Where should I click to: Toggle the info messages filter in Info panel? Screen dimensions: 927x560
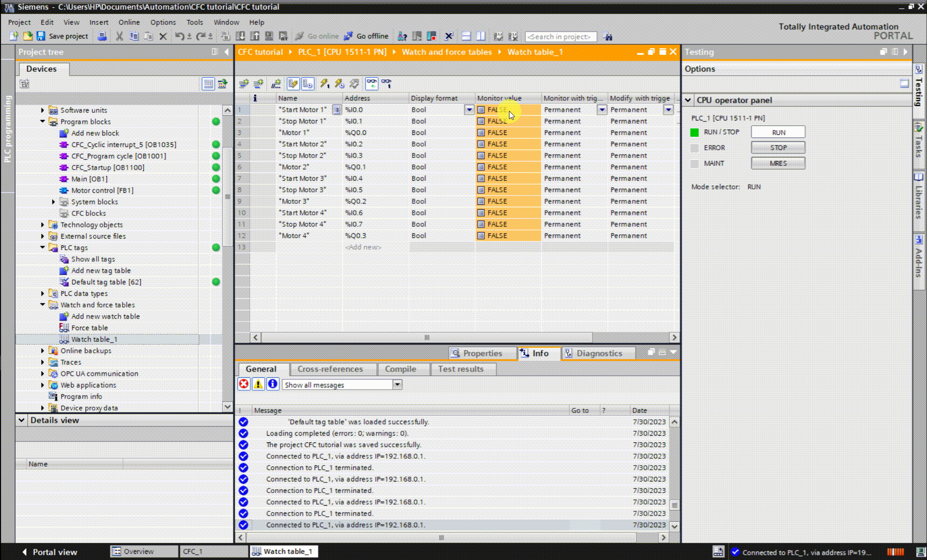point(273,384)
